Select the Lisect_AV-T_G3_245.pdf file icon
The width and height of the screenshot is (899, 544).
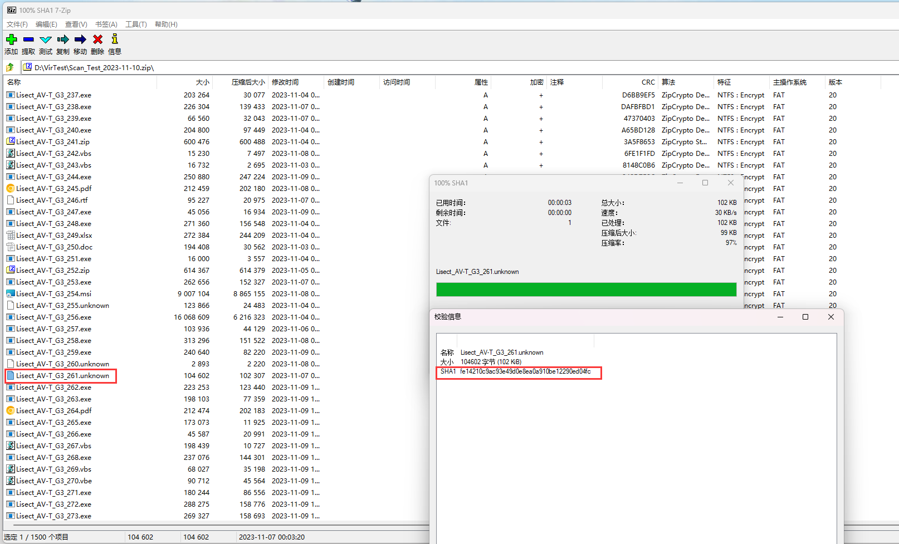11,188
